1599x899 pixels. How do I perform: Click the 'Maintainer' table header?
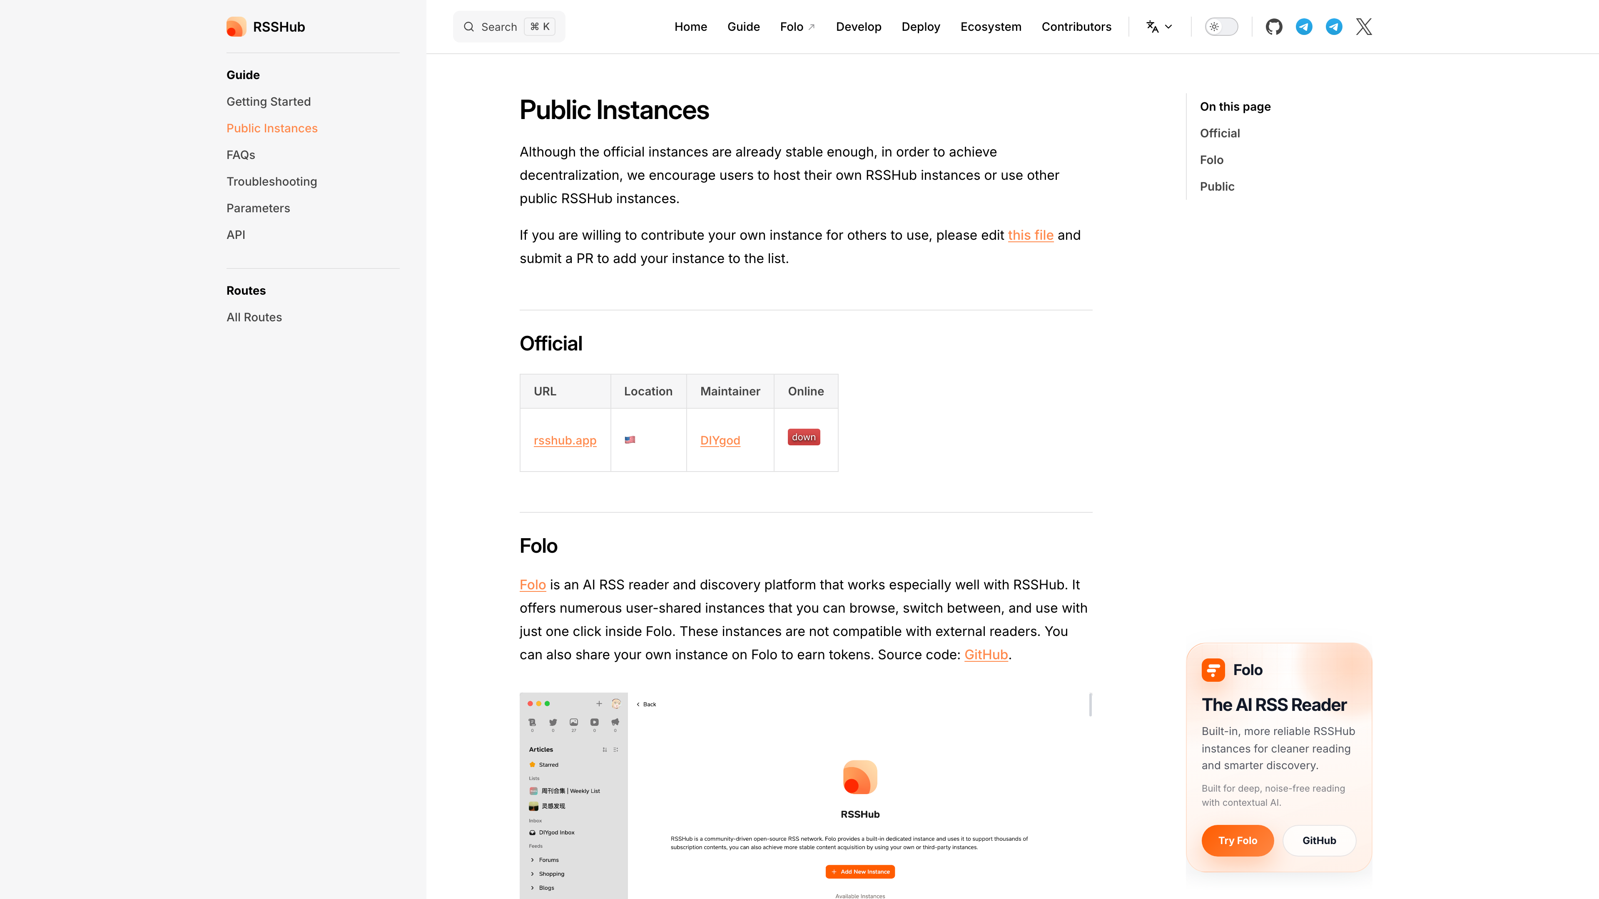pyautogui.click(x=730, y=392)
